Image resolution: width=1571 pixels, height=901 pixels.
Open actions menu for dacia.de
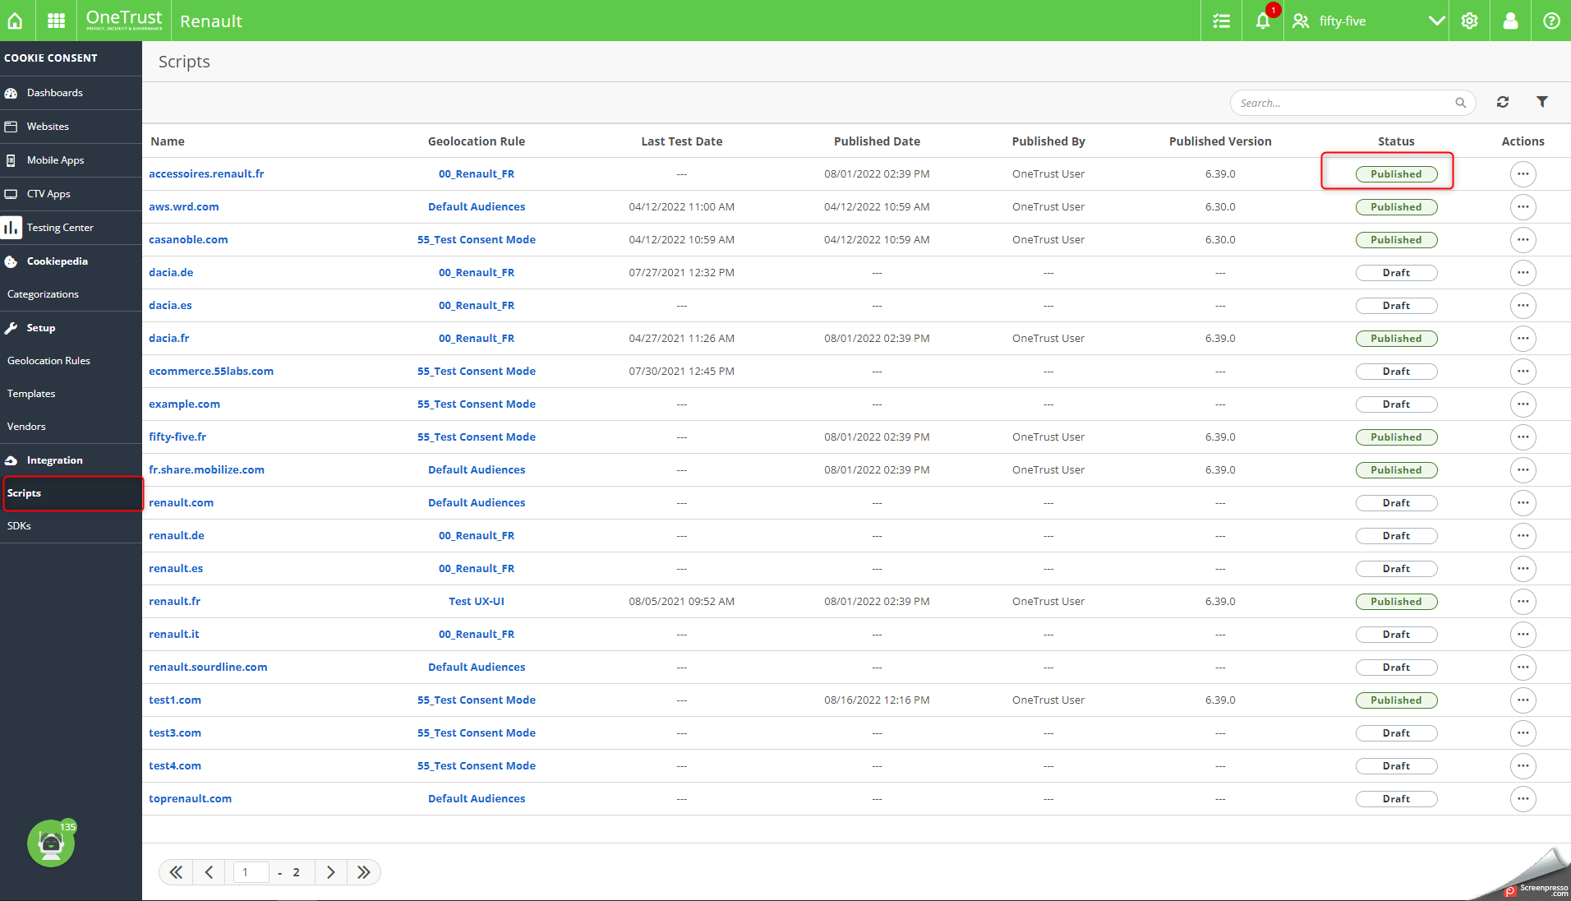click(x=1523, y=273)
